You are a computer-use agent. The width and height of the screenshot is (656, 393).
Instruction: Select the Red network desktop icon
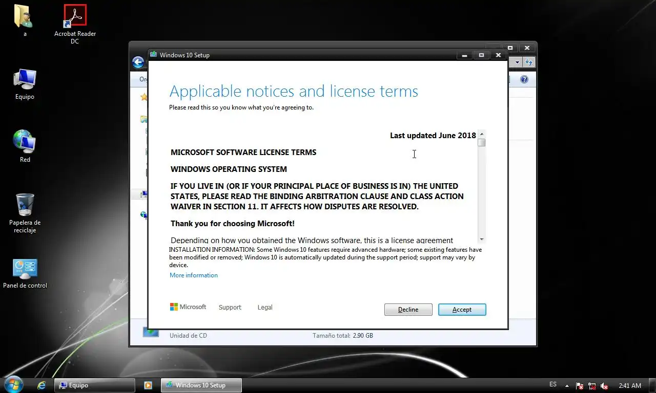tap(25, 146)
